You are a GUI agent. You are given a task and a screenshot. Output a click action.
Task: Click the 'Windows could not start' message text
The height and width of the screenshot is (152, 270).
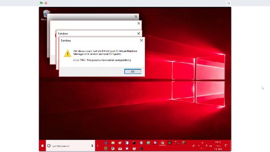(x=105, y=52)
